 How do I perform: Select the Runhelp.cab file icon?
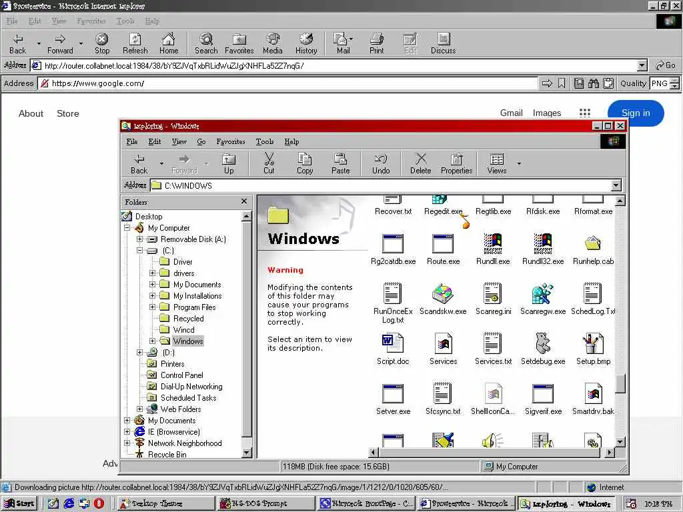tap(593, 249)
